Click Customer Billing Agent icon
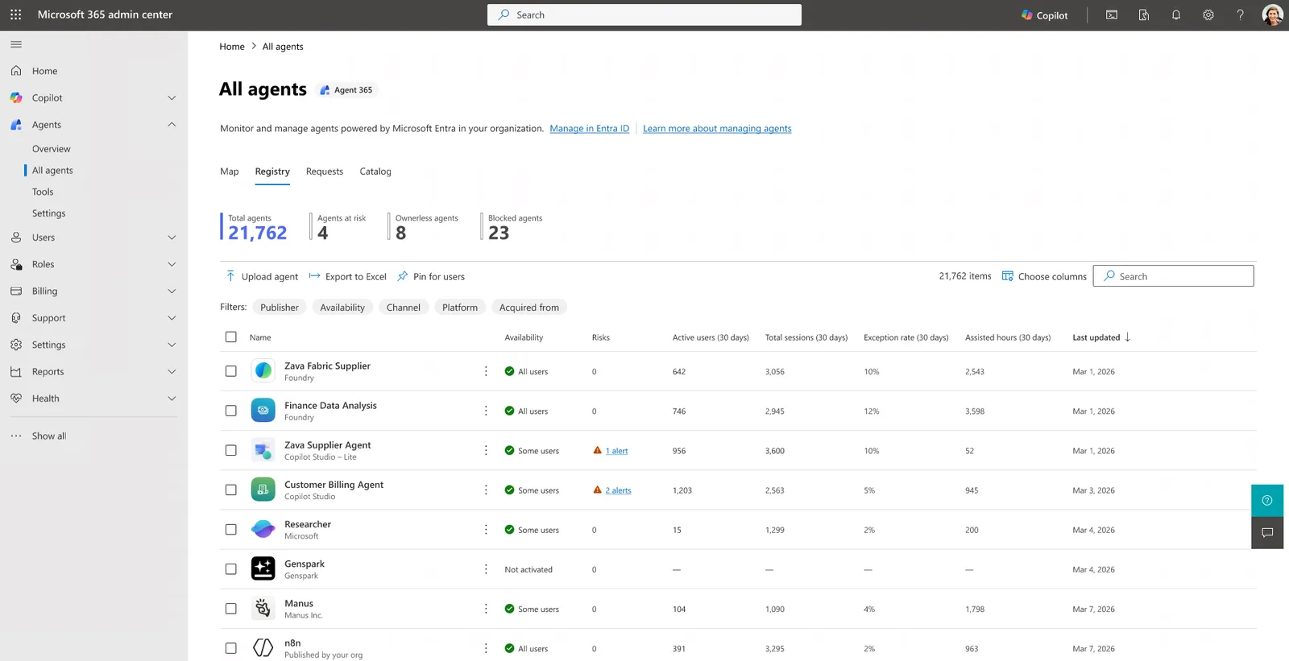Screen dimensions: 1289x661 click(263, 490)
